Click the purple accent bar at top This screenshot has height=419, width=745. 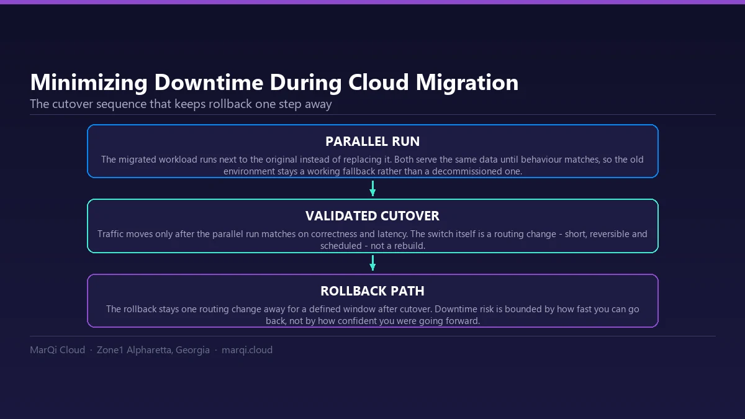pos(372,2)
